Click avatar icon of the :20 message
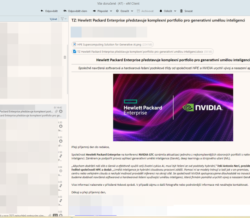The image size is (250, 218). (61, 141)
